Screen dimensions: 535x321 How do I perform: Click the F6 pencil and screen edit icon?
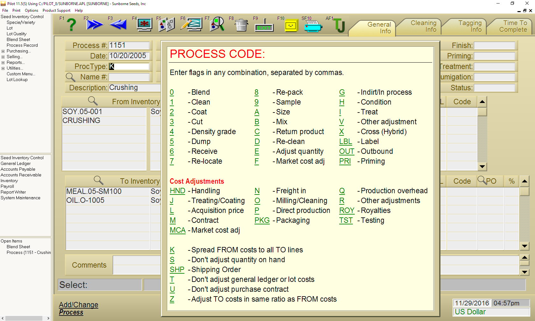[x=192, y=25]
